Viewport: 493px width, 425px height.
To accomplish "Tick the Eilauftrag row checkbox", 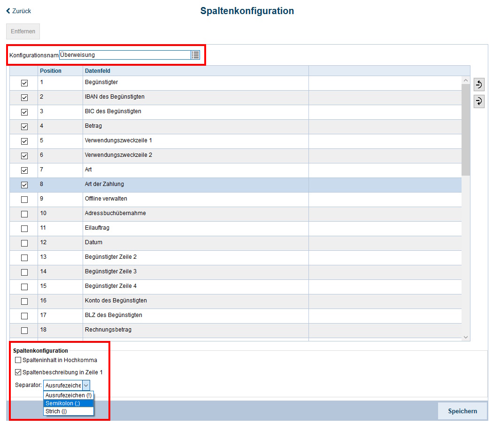I will (x=24, y=229).
